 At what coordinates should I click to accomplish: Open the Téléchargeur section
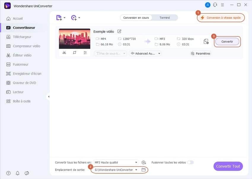(x=19, y=37)
